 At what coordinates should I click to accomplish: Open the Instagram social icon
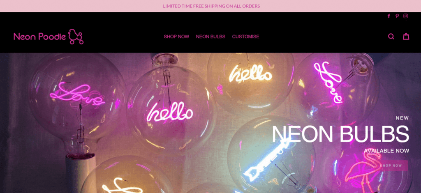[x=406, y=16]
